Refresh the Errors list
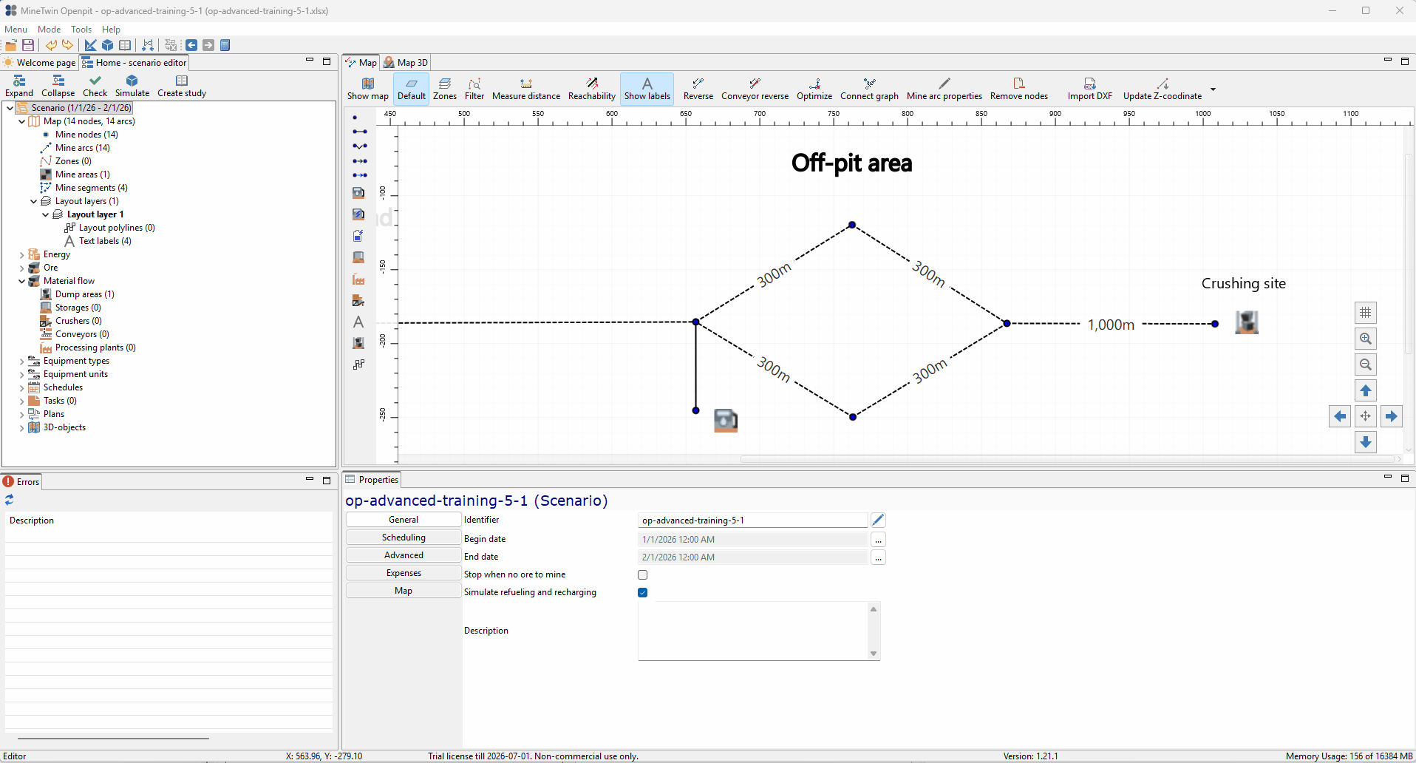Viewport: 1416px width, 763px height. pyautogui.click(x=9, y=501)
